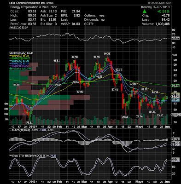Click the 87.05 low price label

(80, 92)
